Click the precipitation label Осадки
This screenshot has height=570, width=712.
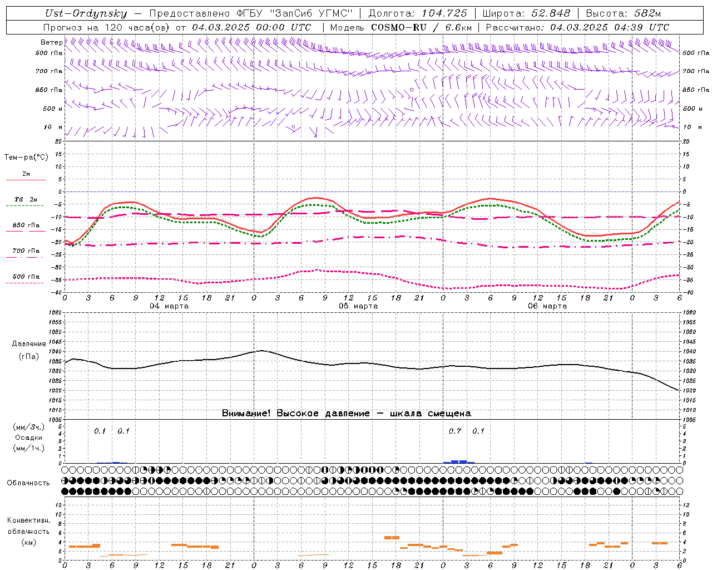[29, 438]
